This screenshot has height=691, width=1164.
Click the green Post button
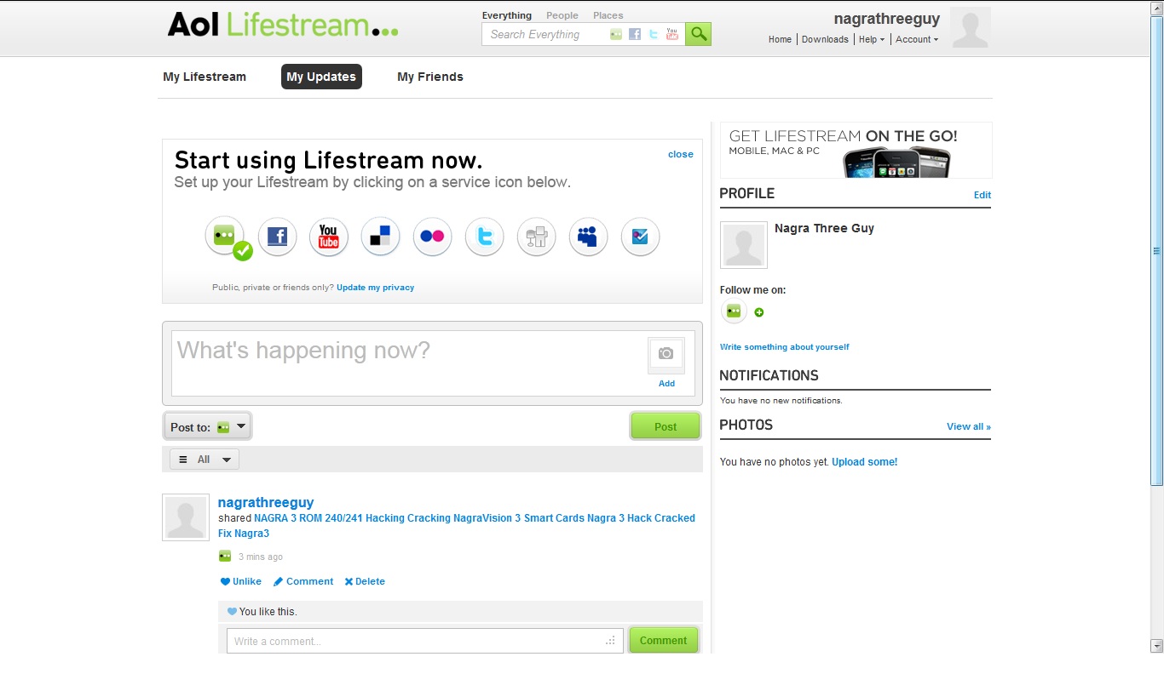tap(666, 426)
